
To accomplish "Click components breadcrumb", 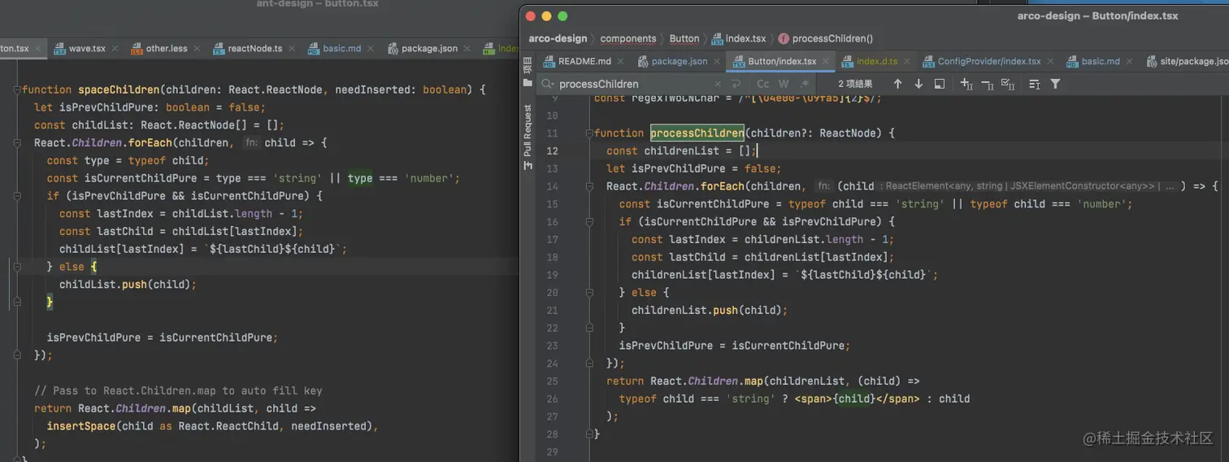I will (x=628, y=38).
